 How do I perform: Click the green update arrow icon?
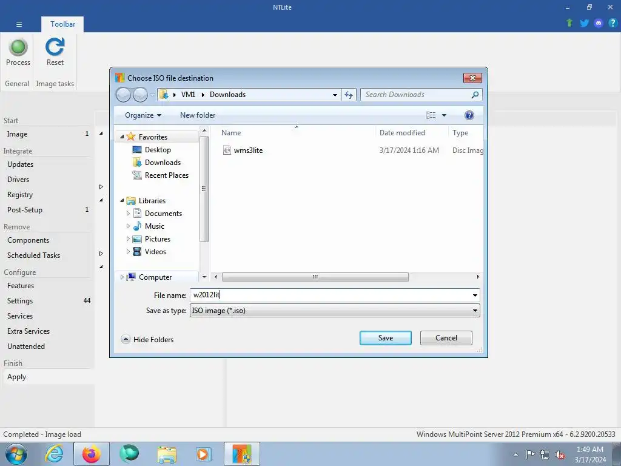[569, 23]
